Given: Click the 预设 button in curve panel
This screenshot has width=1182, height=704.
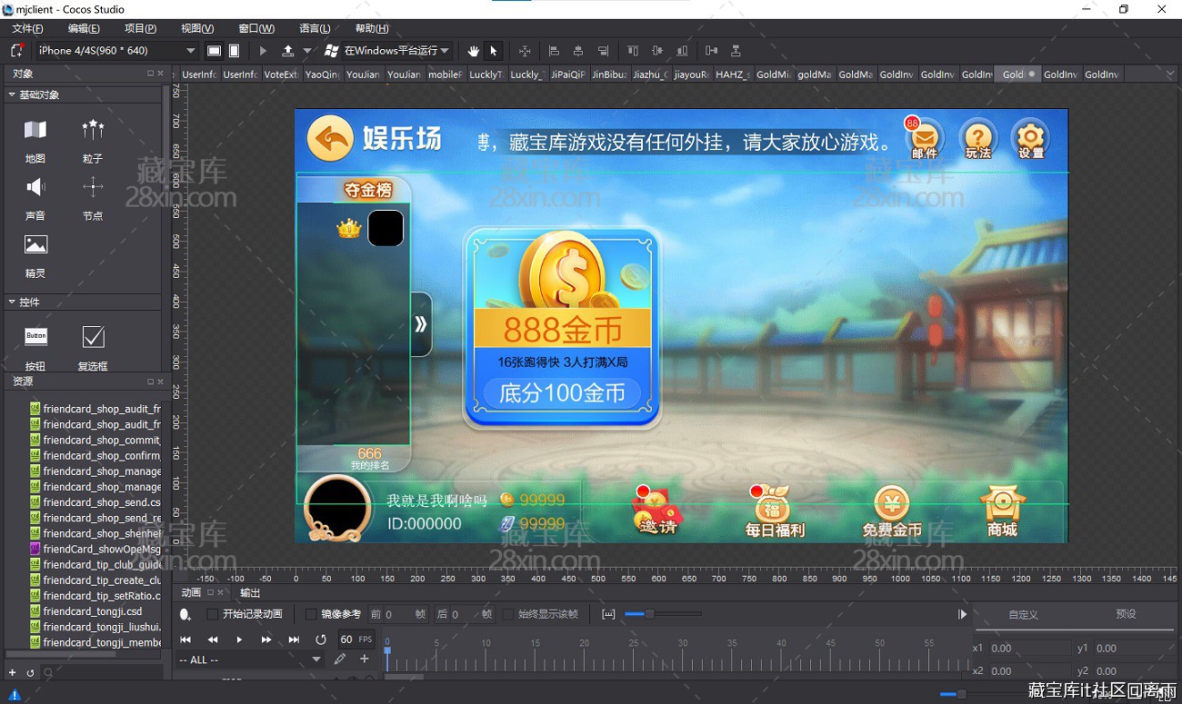Looking at the screenshot, I should click(x=1126, y=615).
